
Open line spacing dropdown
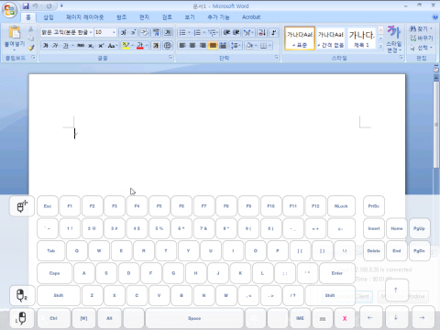pyautogui.click(x=236, y=46)
